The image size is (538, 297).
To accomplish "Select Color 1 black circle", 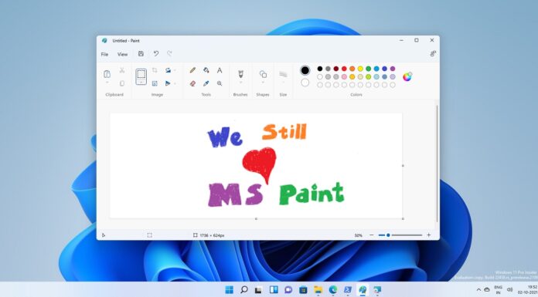I will [x=305, y=70].
